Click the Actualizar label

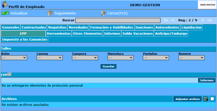point(19,13)
